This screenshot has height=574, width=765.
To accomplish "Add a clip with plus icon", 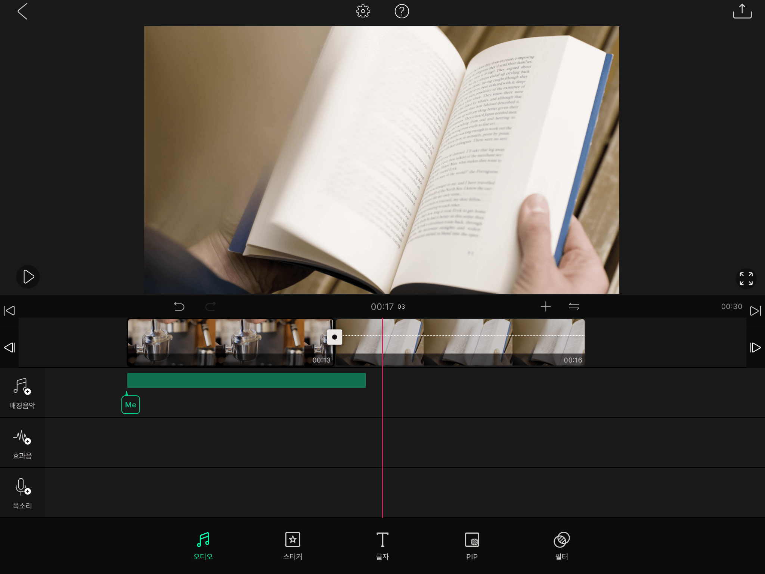I will click(x=545, y=307).
